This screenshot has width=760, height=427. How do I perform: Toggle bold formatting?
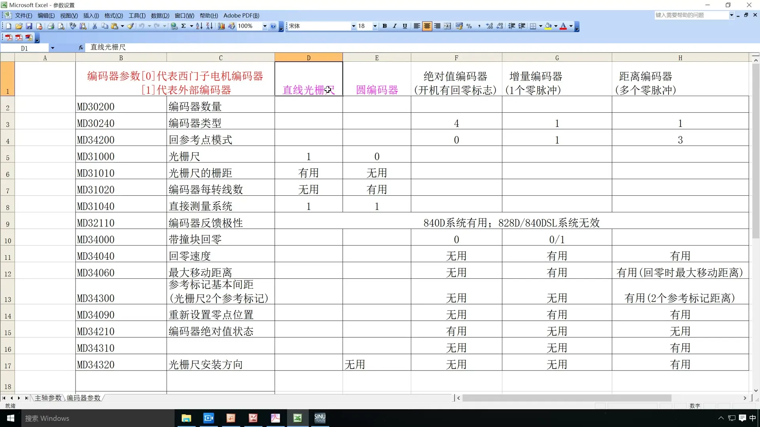tap(384, 26)
